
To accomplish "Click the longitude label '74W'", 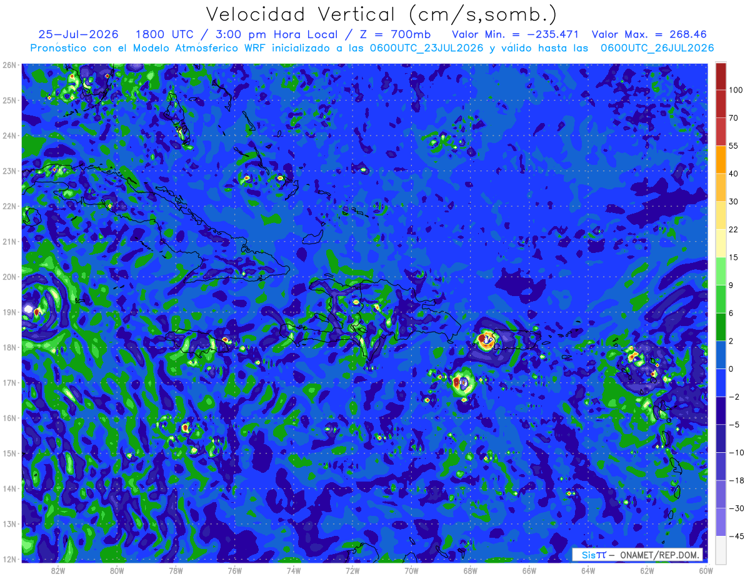I will (x=294, y=570).
